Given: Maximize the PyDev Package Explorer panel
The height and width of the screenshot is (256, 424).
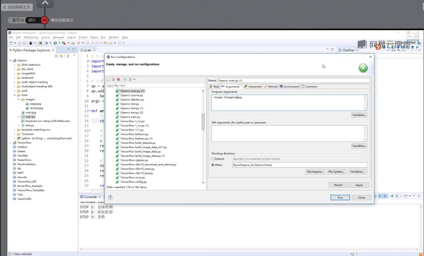Looking at the screenshot, I should (74, 49).
